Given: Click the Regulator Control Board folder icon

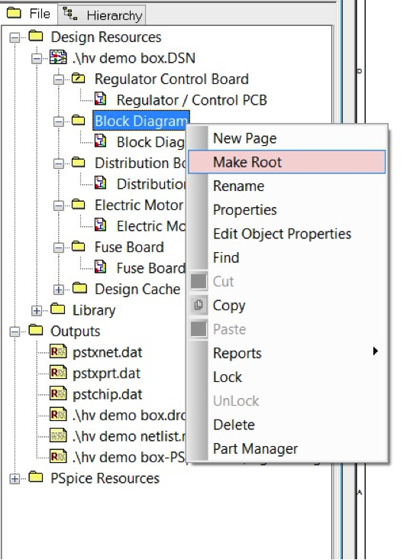Looking at the screenshot, I should 78,78.
